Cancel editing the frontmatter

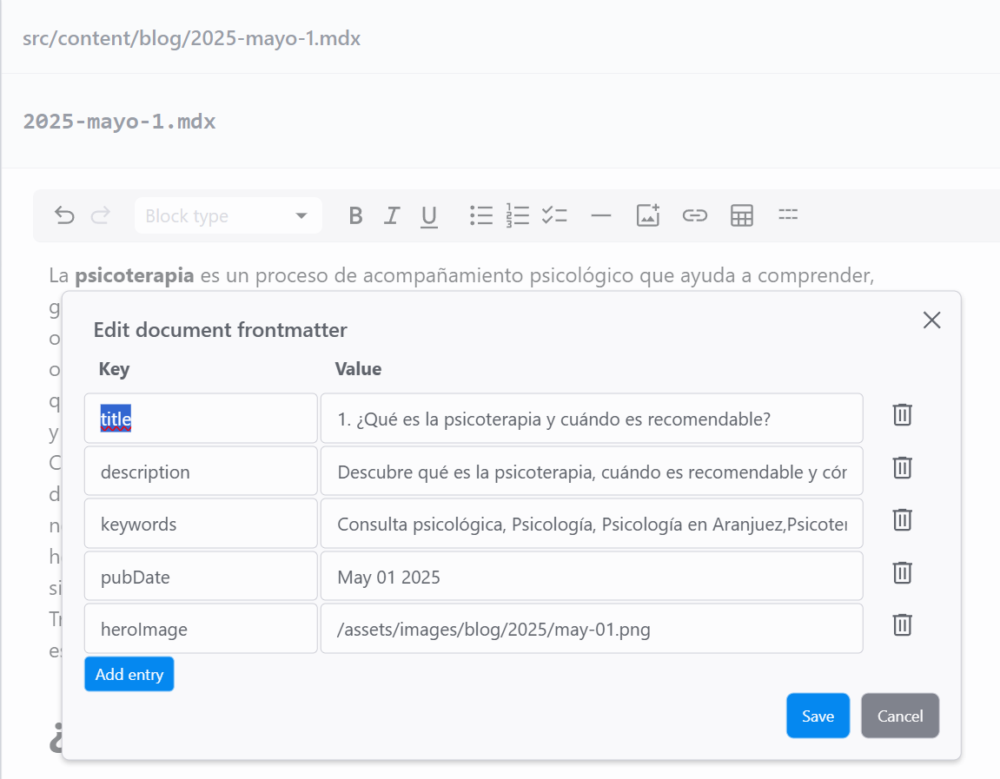tap(899, 716)
